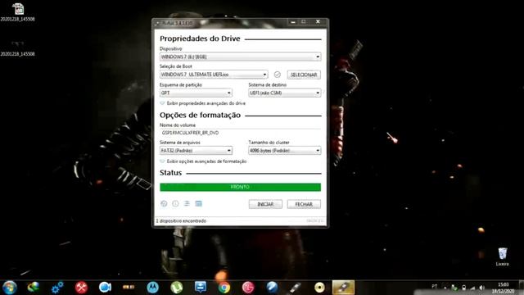
Task: Open the taskbar clock showing 15:03
Action: point(503,288)
